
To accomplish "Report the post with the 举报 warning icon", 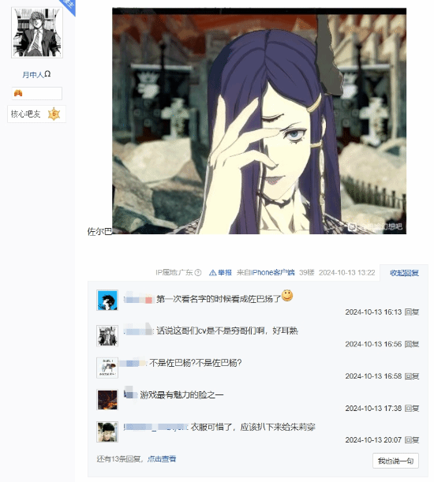I will (x=220, y=273).
